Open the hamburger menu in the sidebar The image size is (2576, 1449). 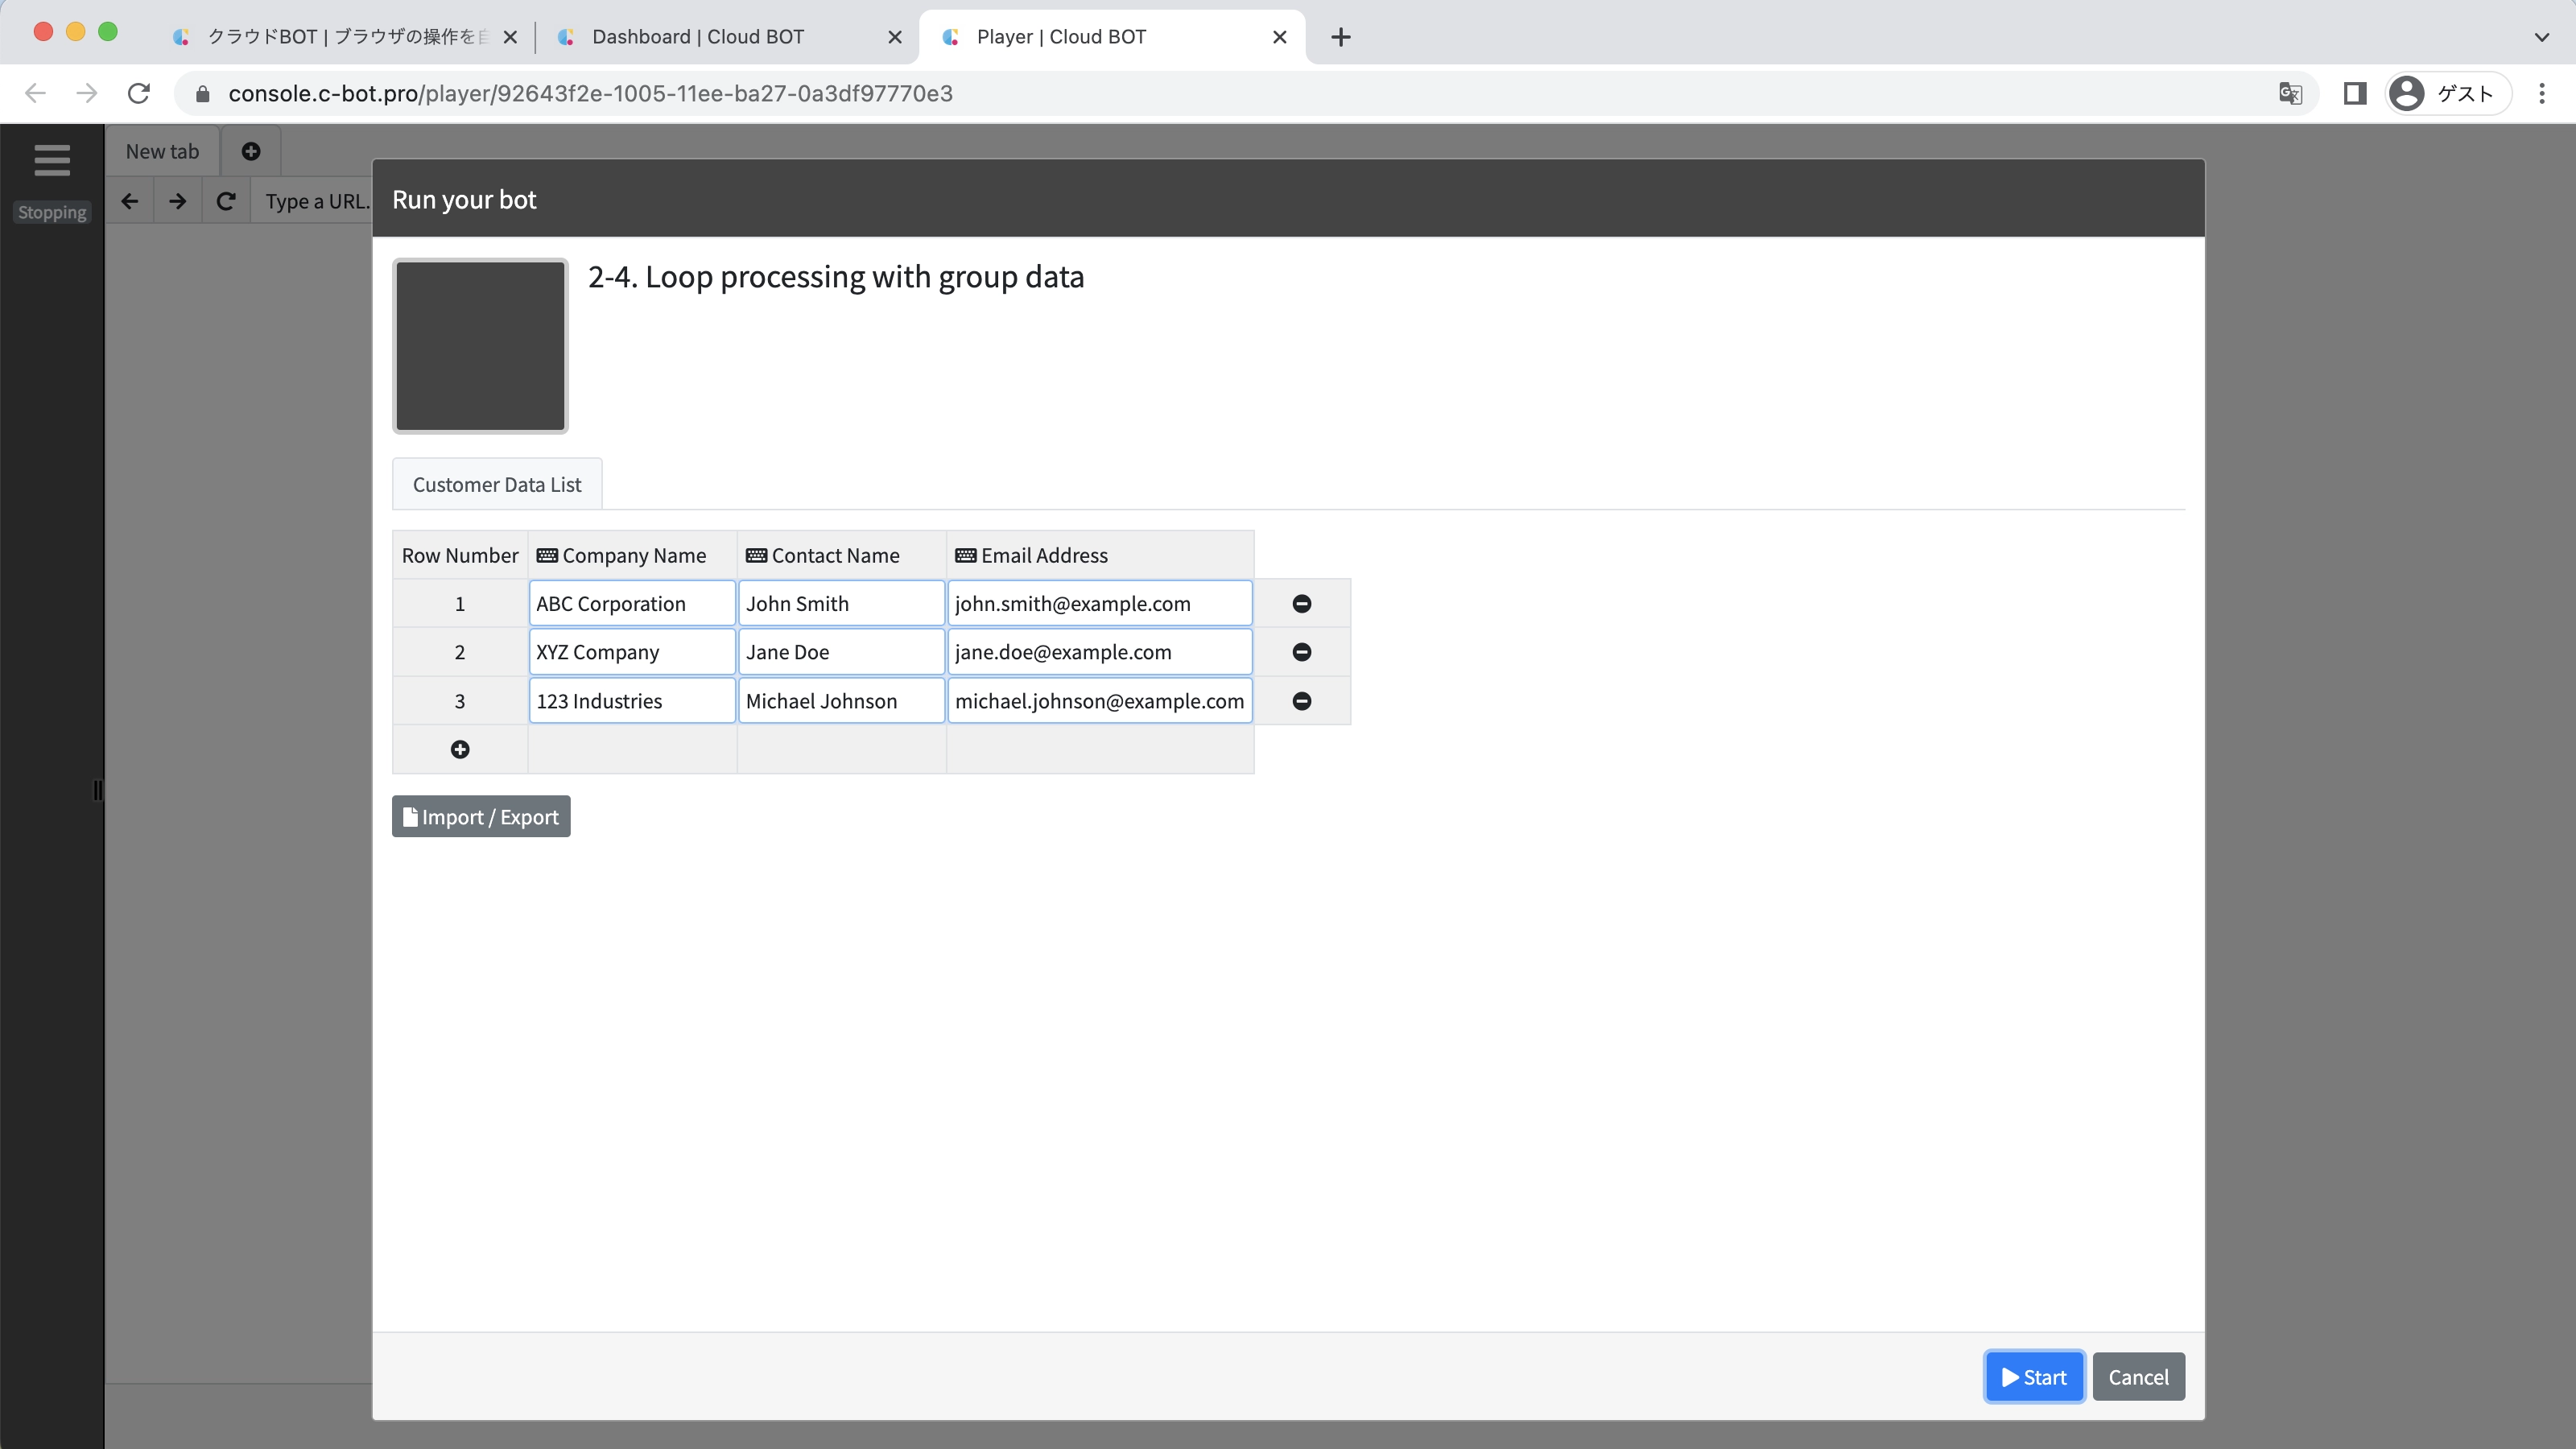[x=52, y=160]
